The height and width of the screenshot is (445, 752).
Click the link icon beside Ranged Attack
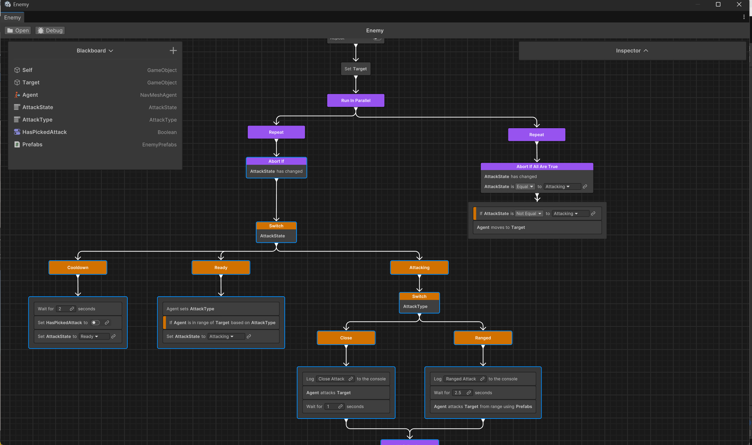pos(483,379)
